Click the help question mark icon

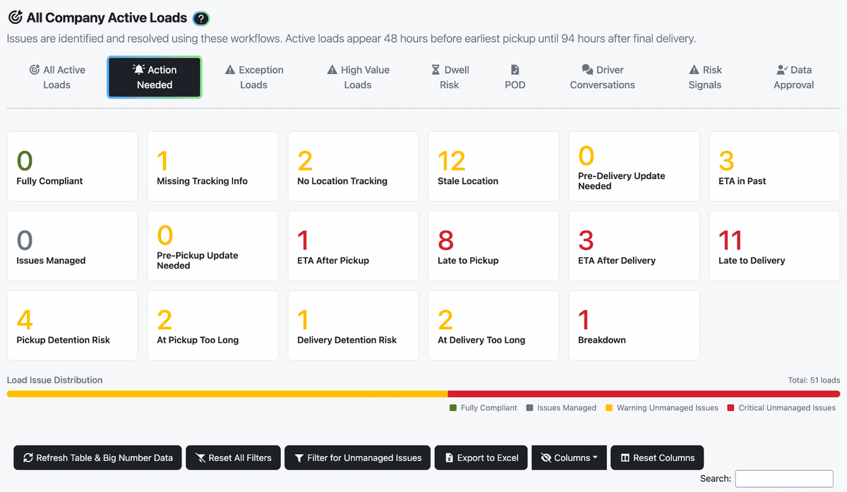pos(201,19)
